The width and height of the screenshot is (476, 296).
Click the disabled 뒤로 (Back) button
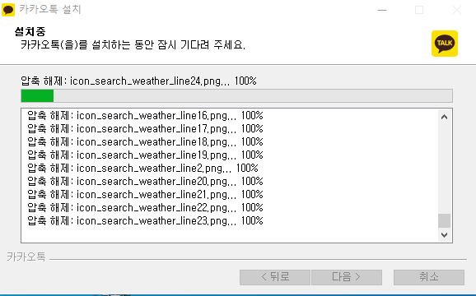(275, 277)
